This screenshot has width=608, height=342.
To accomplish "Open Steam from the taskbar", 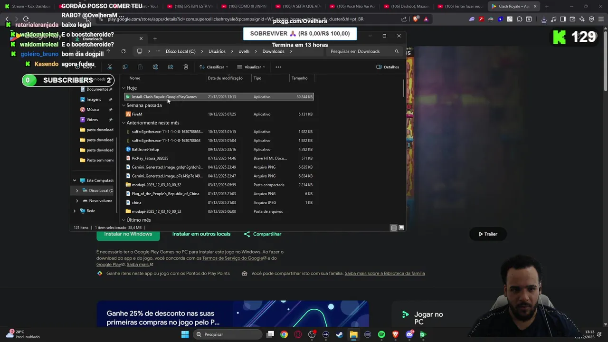I will coord(340,334).
